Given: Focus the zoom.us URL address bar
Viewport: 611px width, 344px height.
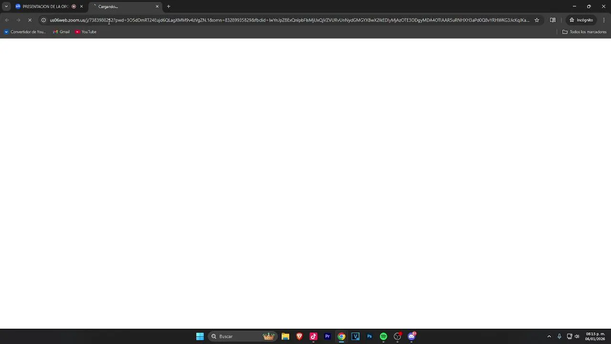Looking at the screenshot, I should pos(289,20).
